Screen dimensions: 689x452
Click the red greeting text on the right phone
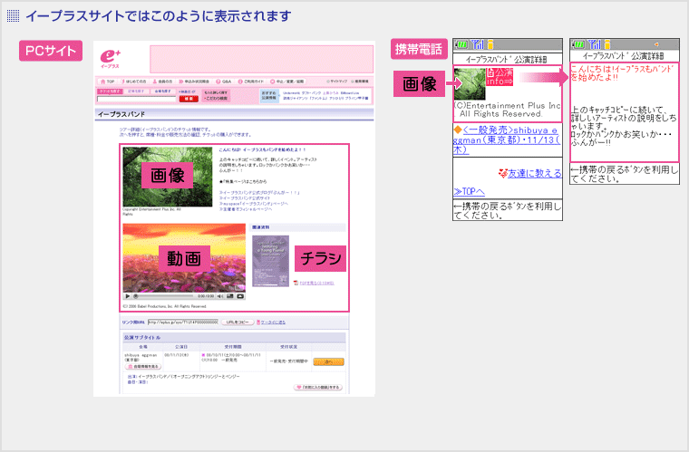click(x=622, y=72)
